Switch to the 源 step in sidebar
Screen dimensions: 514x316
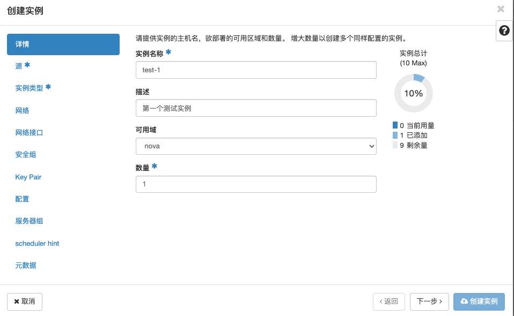point(18,65)
